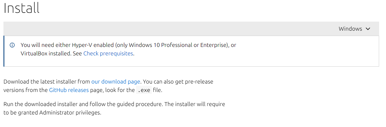Click the info icon in the notice

[x=13, y=45]
